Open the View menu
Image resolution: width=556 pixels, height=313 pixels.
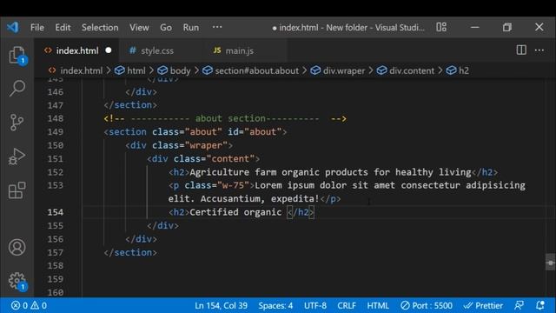pyautogui.click(x=139, y=27)
